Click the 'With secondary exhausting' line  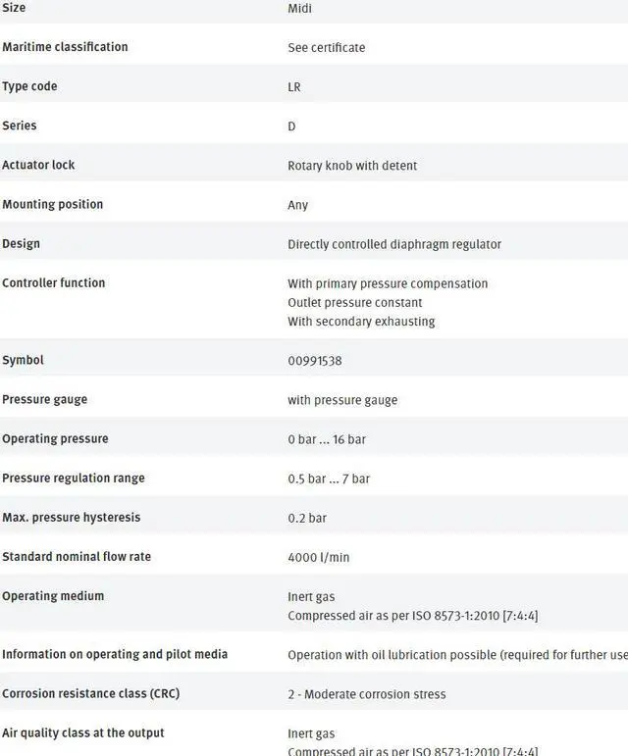[x=361, y=321]
